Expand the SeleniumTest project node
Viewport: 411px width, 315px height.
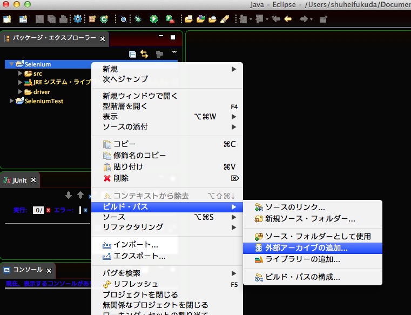coord(11,100)
